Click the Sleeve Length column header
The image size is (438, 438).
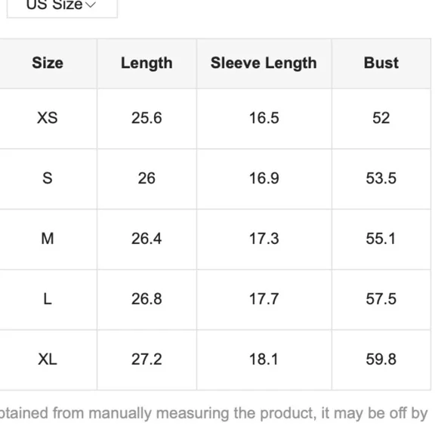click(x=264, y=63)
